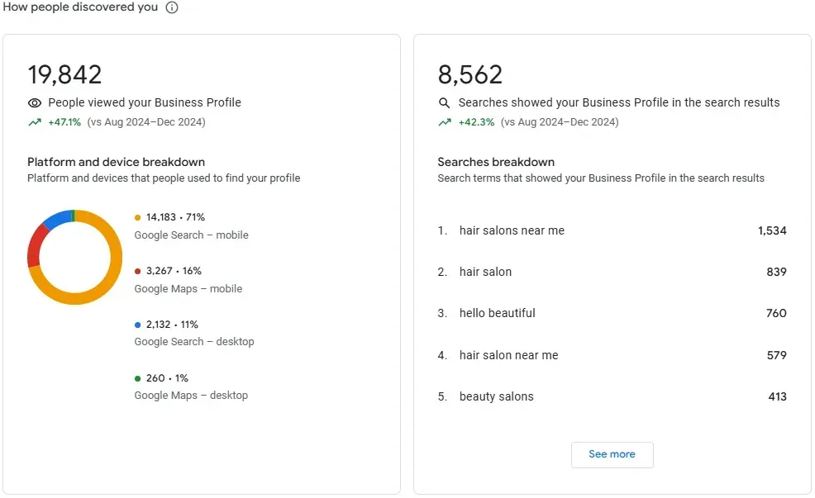Click the green trend arrow next to +42.3%
Viewport: 815px width, 498px height.
tap(445, 121)
